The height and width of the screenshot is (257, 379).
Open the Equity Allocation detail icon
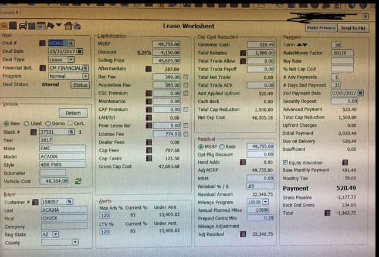[x=345, y=163]
